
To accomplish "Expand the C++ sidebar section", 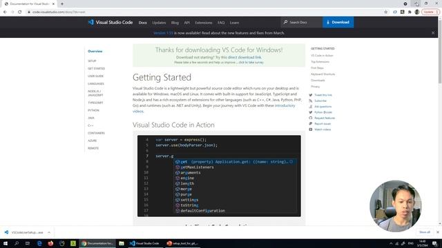I will 90,125.
